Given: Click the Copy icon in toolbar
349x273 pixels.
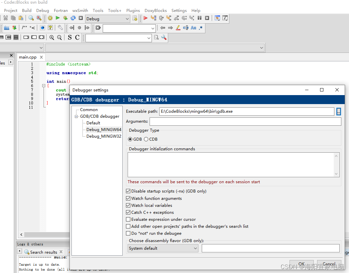Looking at the screenshot, I should click(13, 18).
